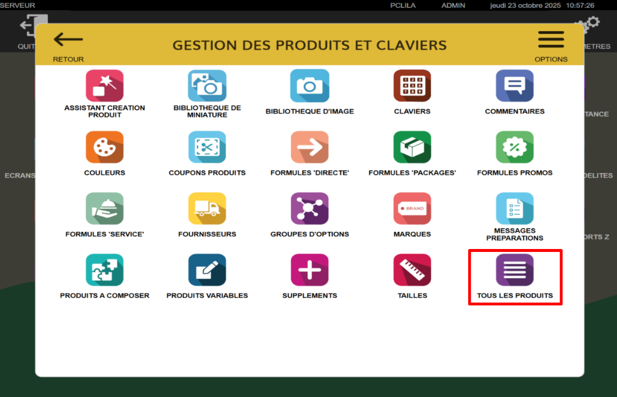Open Tailles ruler icon
617x397 pixels.
click(x=412, y=270)
